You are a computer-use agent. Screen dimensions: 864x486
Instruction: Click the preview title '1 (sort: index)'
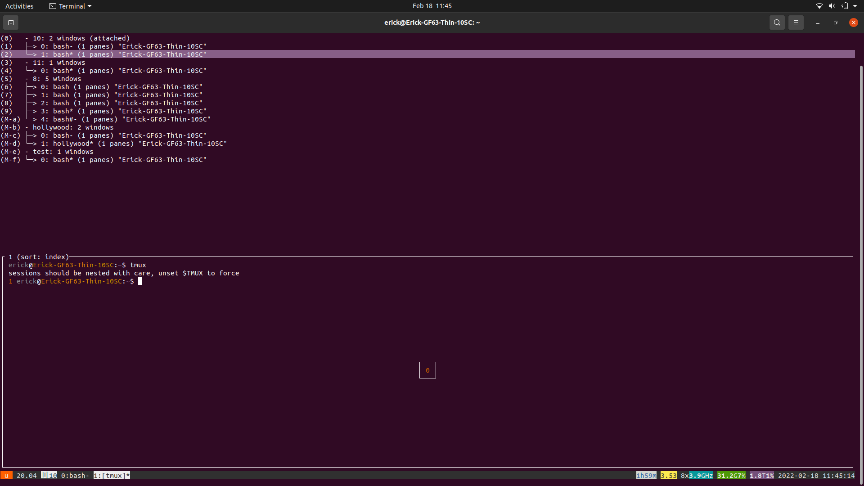pos(39,257)
